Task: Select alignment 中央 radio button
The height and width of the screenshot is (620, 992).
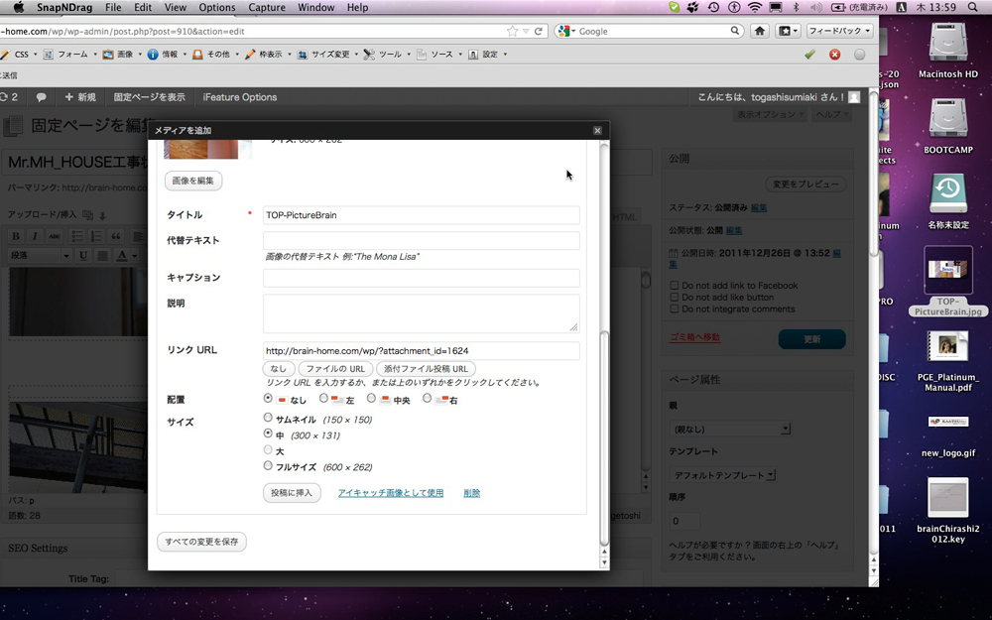Action: click(371, 399)
